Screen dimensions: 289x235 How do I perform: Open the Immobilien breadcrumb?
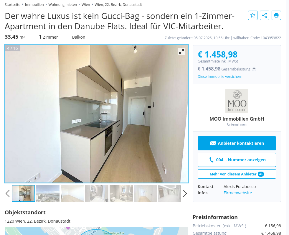pyautogui.click(x=34, y=5)
